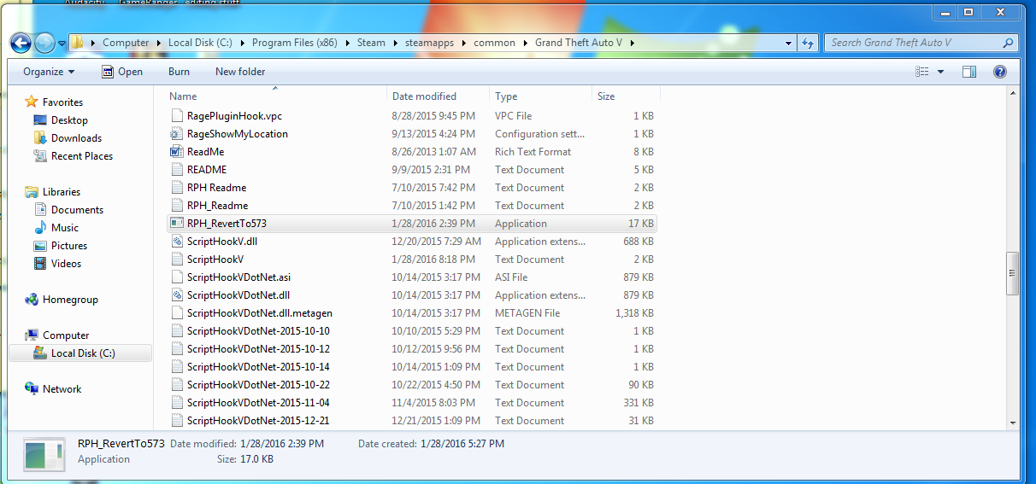Open the More view options dropdown arrow
The height and width of the screenshot is (484, 1036).
point(940,72)
